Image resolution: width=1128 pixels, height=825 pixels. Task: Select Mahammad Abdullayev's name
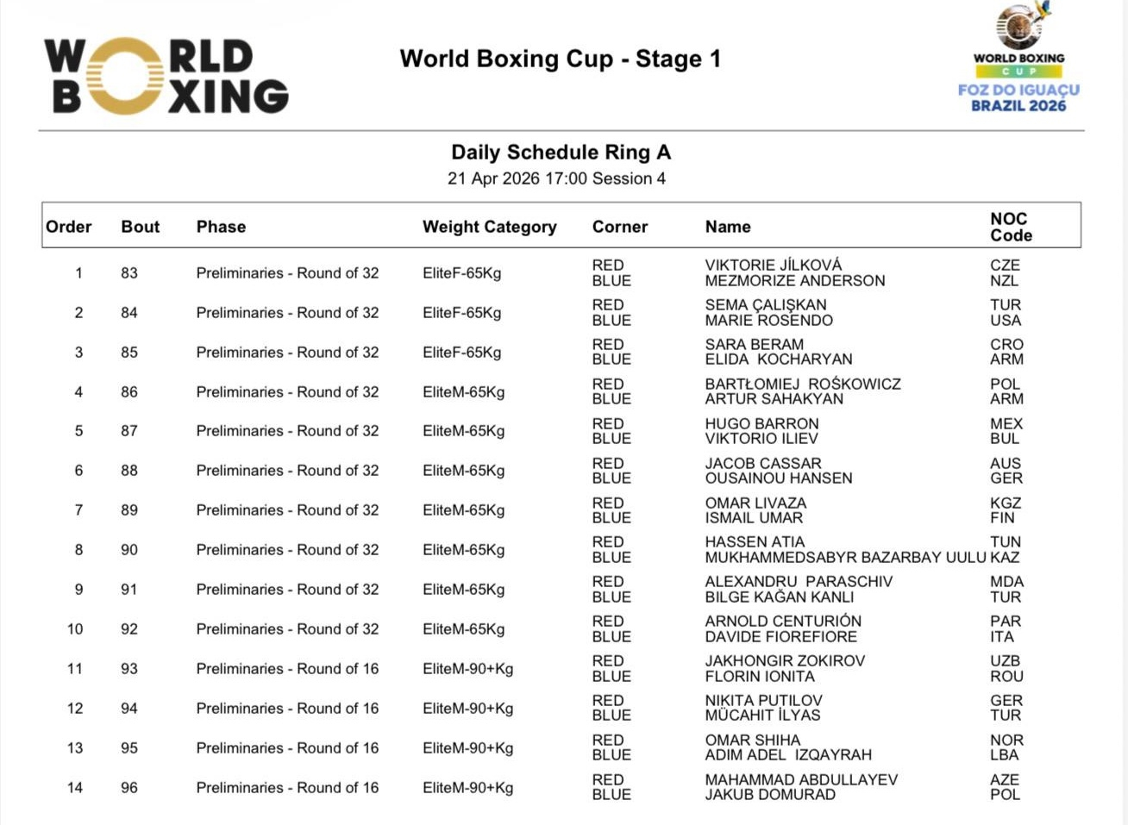point(801,780)
